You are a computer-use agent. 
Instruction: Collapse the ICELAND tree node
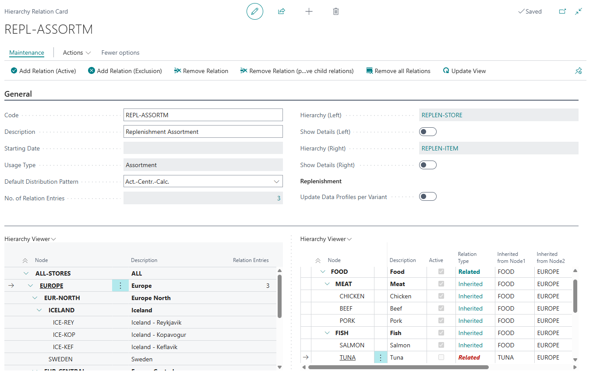click(x=39, y=310)
